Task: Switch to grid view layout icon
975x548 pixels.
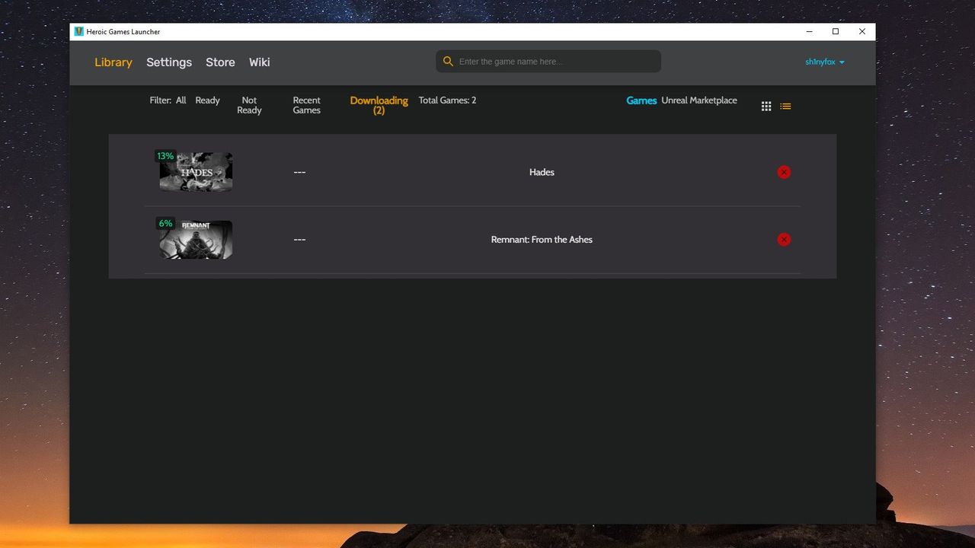Action: click(766, 107)
